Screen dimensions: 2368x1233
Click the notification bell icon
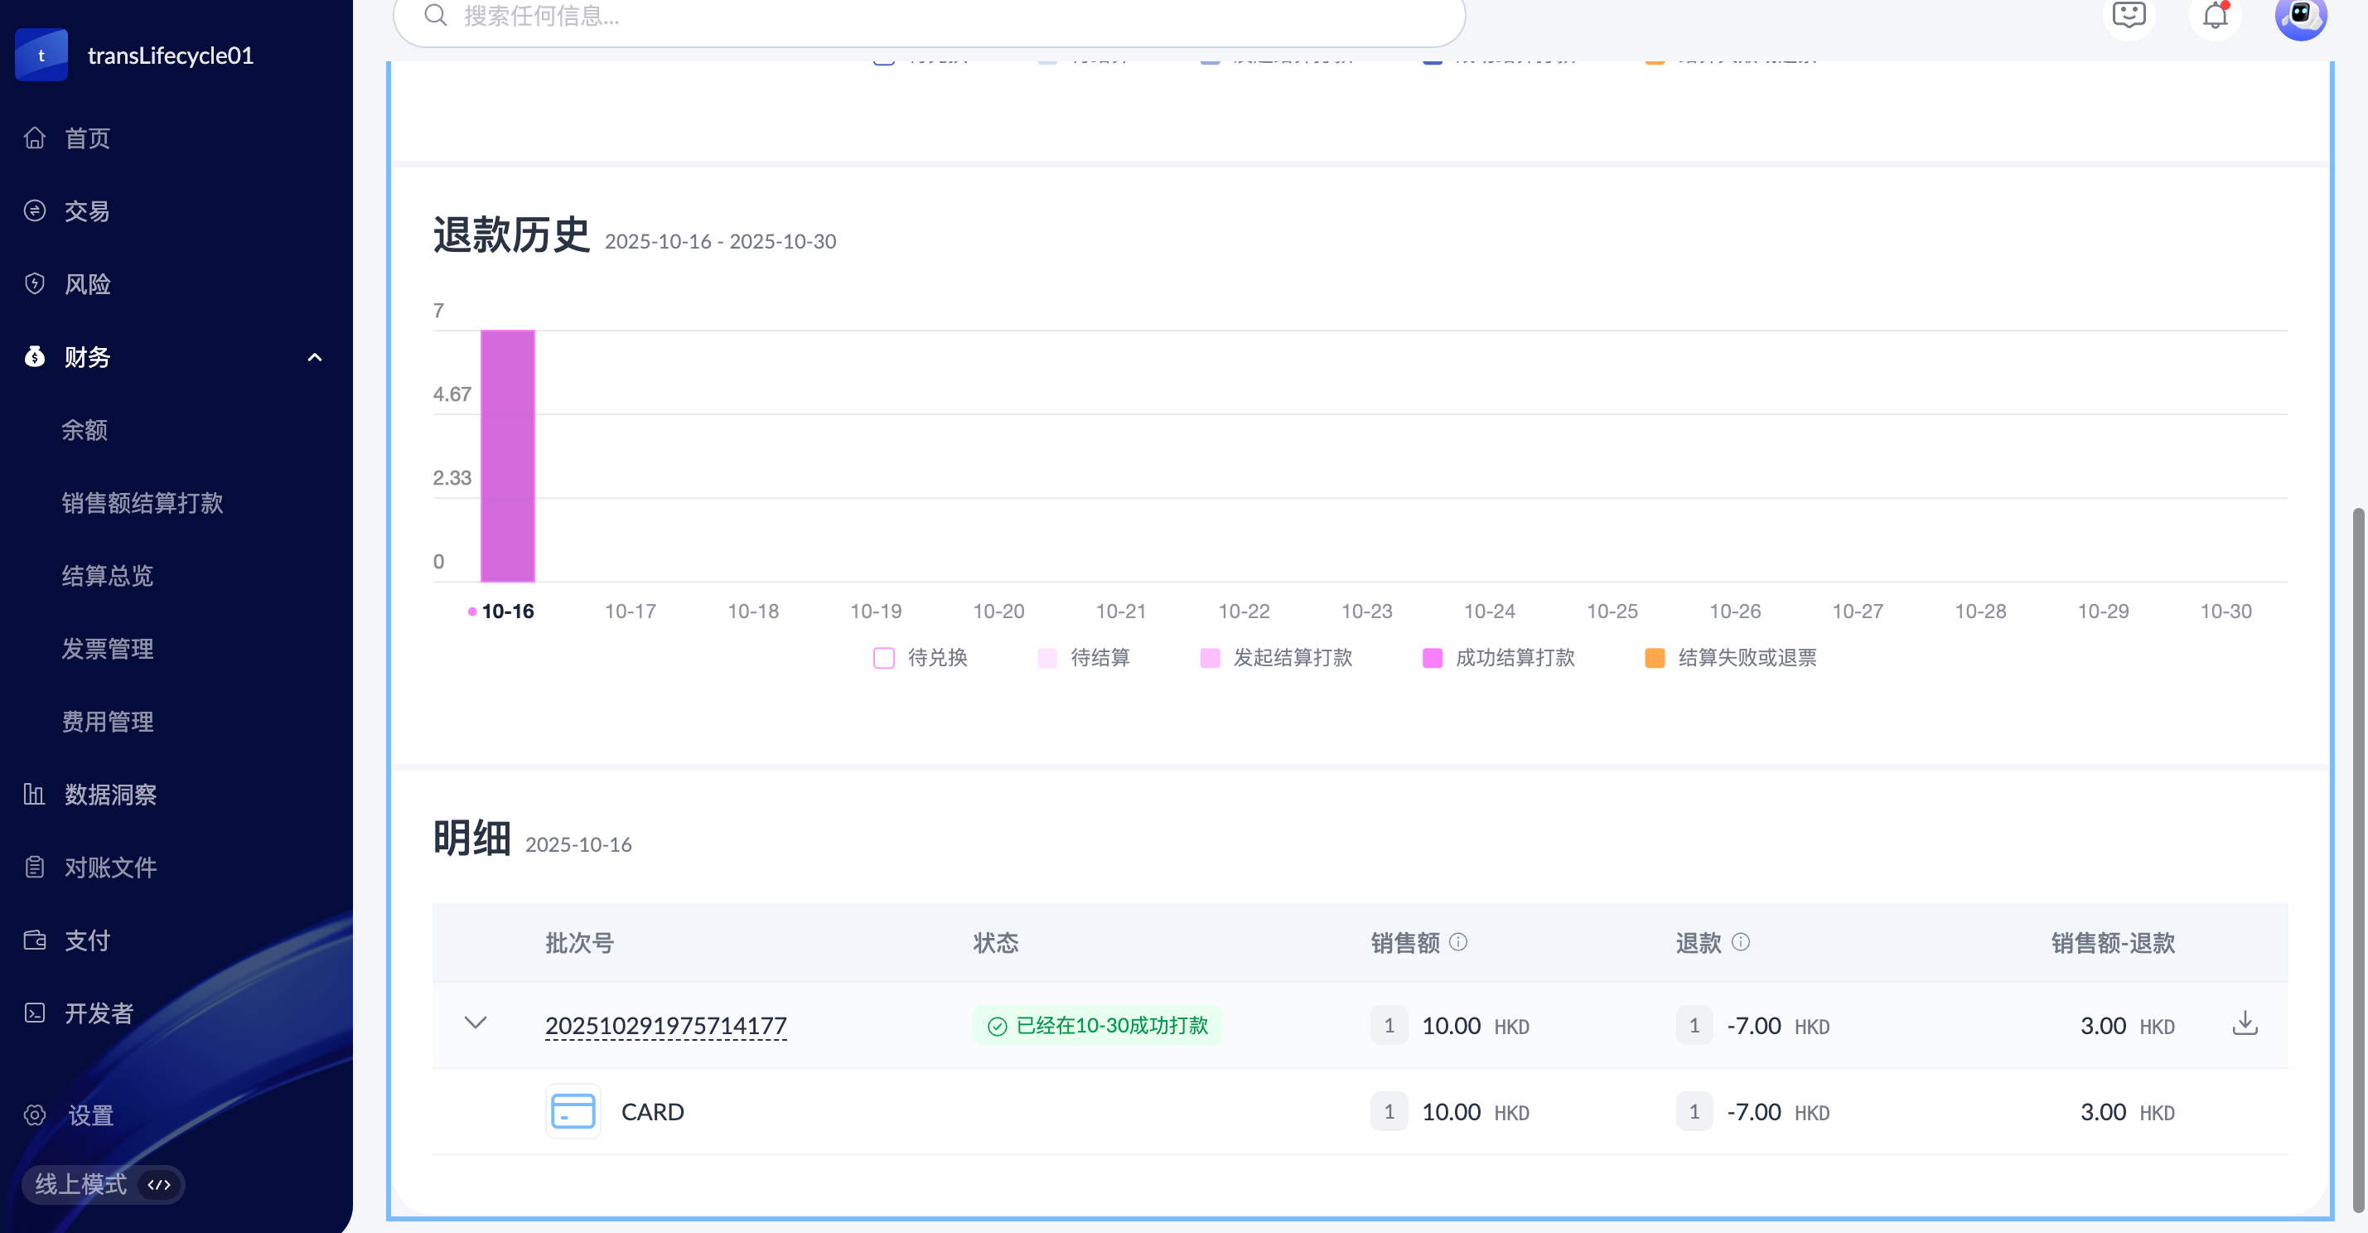coord(2215,16)
